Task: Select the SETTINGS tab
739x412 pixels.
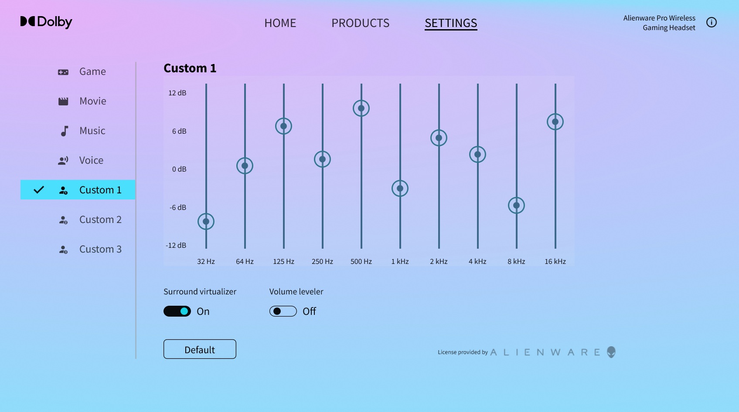Action: (451, 23)
